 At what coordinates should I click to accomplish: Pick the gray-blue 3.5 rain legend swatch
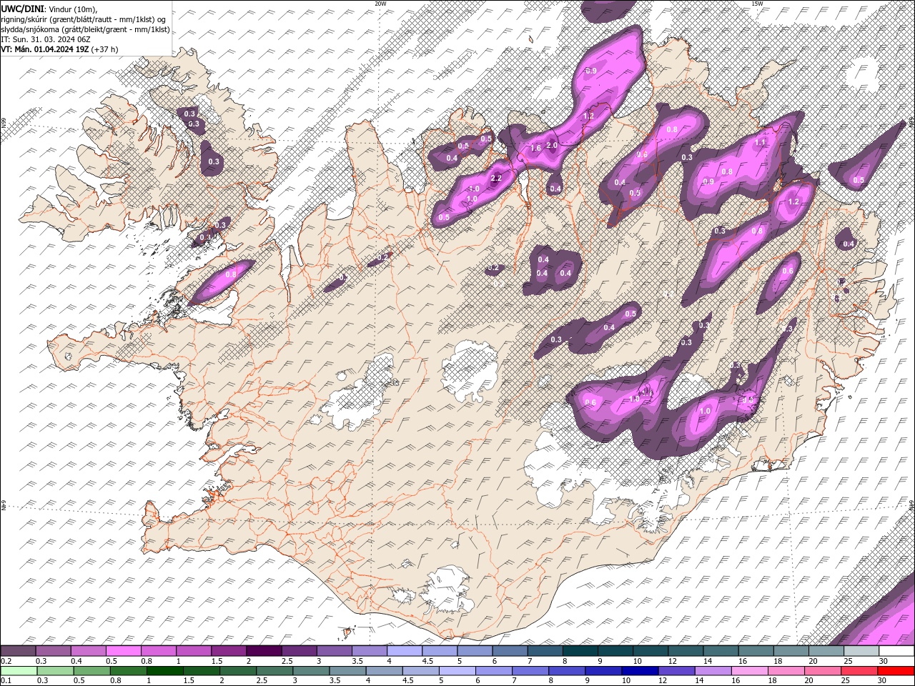[x=348, y=670]
